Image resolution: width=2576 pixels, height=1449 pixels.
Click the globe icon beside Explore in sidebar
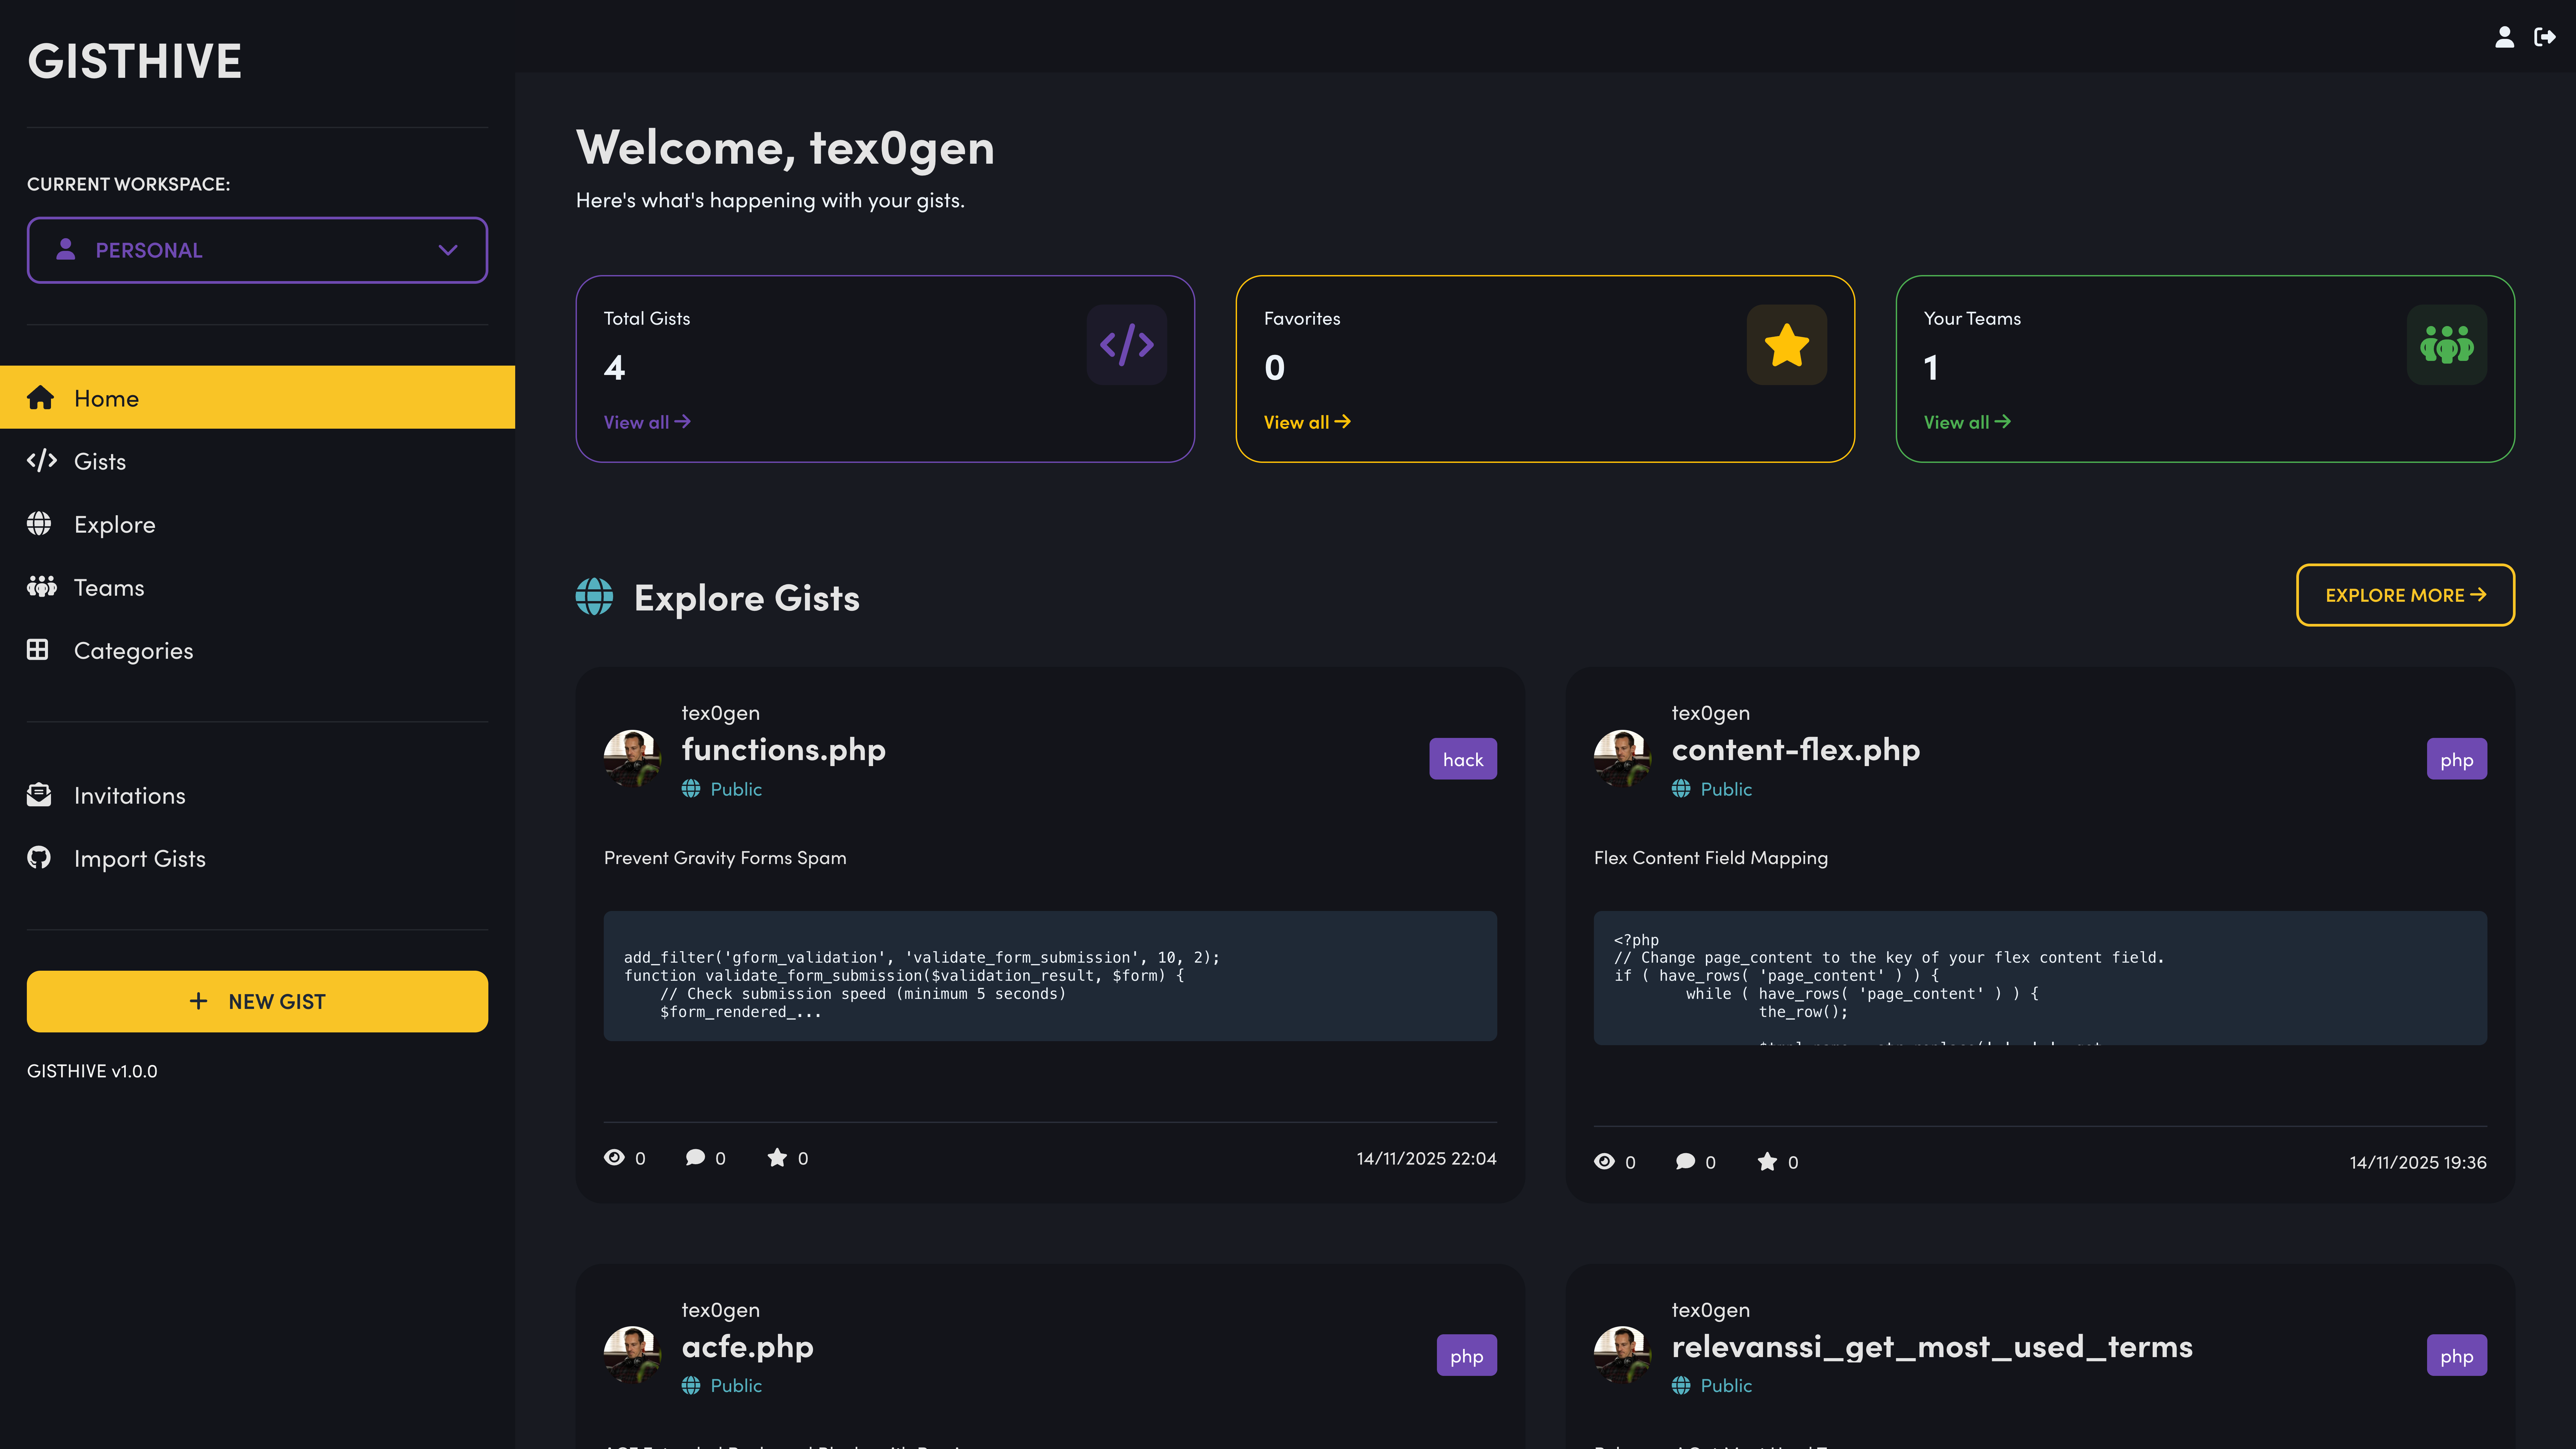(39, 524)
